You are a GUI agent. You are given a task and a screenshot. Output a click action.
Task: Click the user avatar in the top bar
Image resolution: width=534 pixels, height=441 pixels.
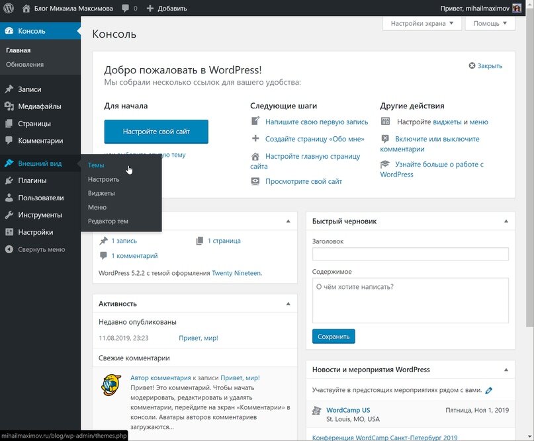point(517,8)
